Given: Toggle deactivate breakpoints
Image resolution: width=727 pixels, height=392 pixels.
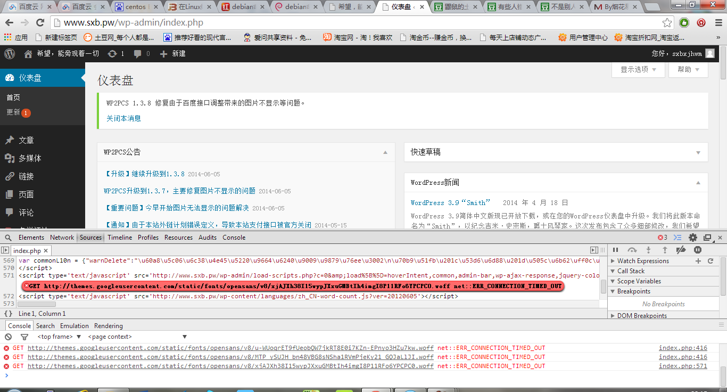Looking at the screenshot, I should [681, 250].
